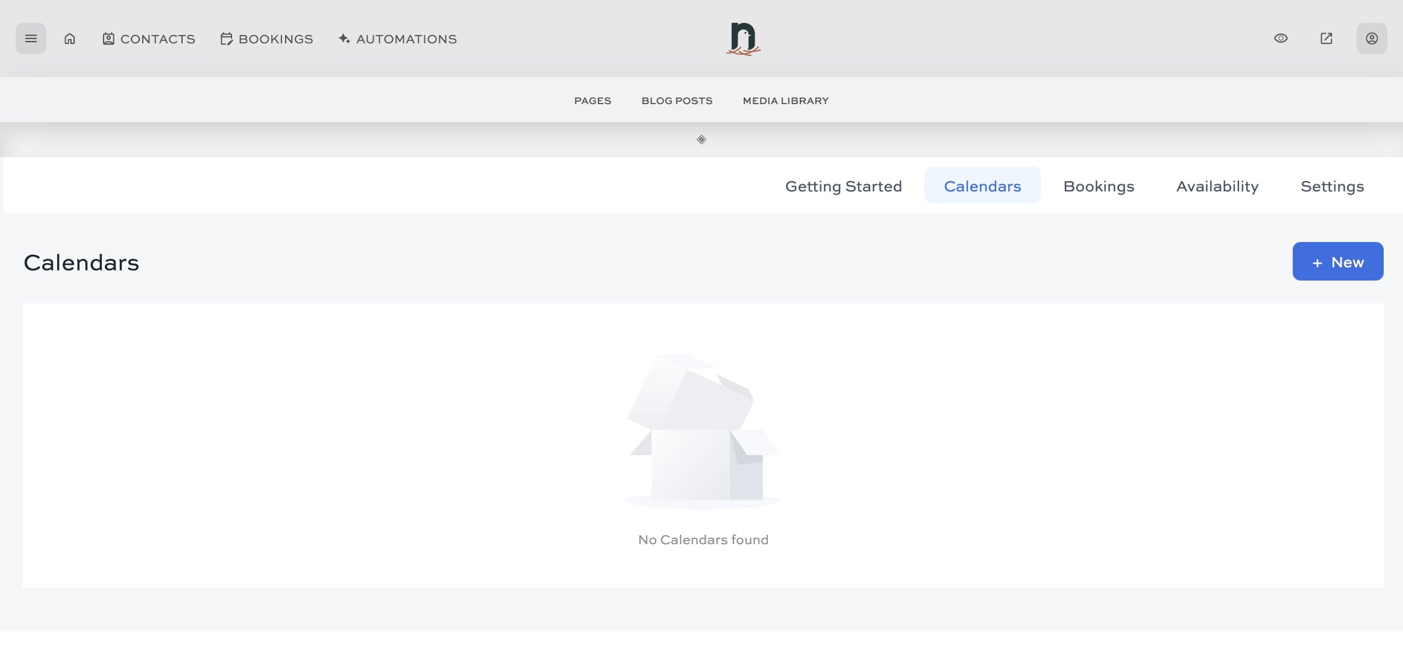
Task: Open Contacts in top navigation
Action: (149, 39)
